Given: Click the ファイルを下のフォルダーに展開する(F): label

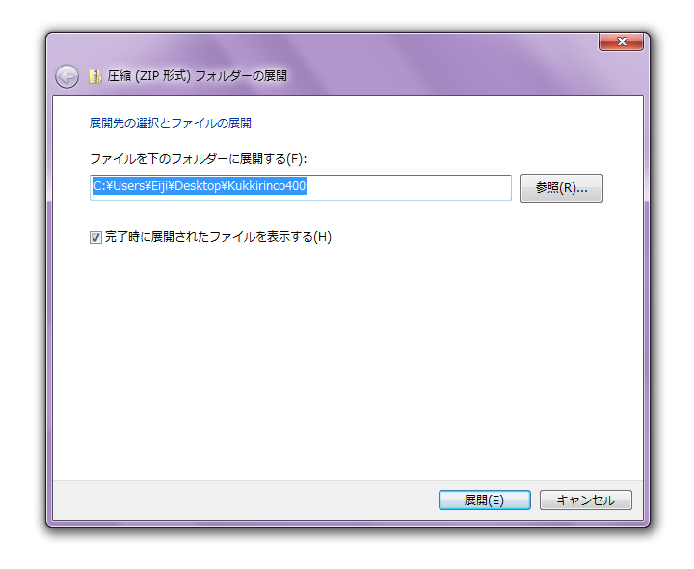Looking at the screenshot, I should [x=199, y=159].
